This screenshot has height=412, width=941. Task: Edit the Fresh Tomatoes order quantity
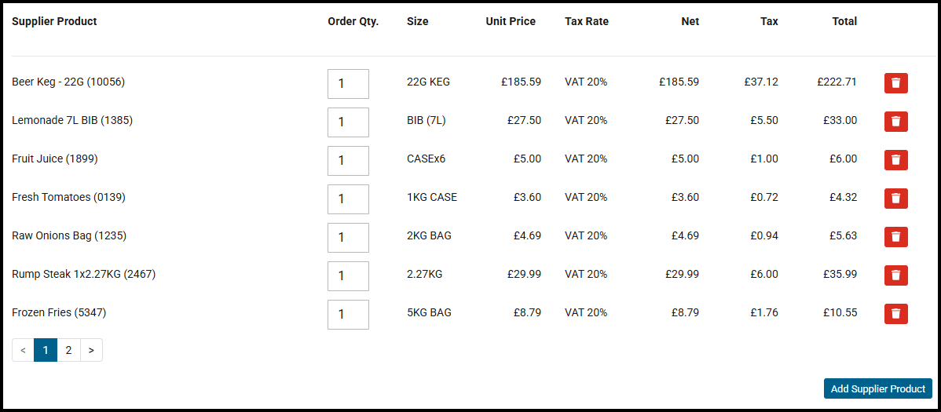point(348,199)
